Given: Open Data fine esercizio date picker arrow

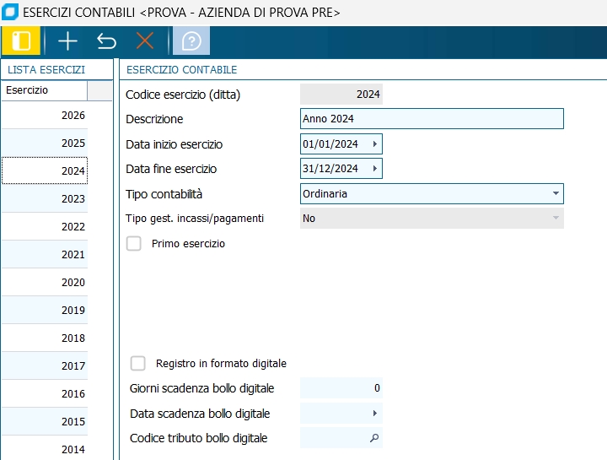Looking at the screenshot, I should 374,169.
